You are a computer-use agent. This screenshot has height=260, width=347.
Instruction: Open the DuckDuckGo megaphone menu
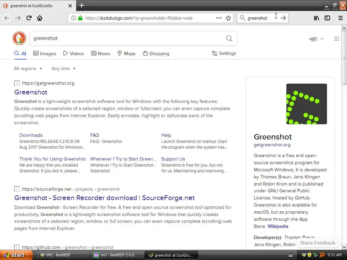pos(316,39)
